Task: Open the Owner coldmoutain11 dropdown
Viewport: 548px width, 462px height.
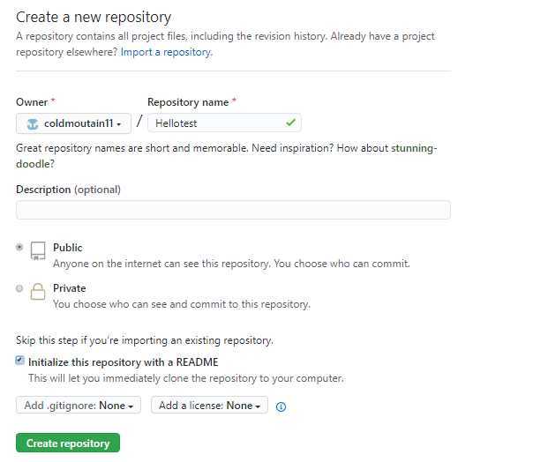Action: [x=73, y=123]
